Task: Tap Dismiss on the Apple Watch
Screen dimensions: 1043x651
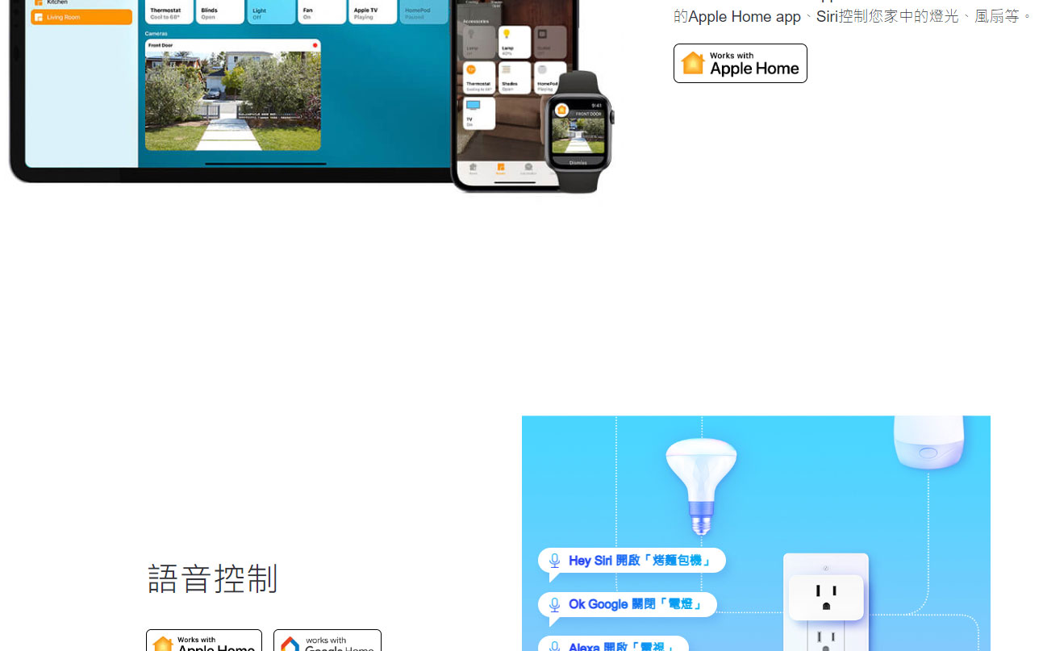Action: (x=578, y=163)
